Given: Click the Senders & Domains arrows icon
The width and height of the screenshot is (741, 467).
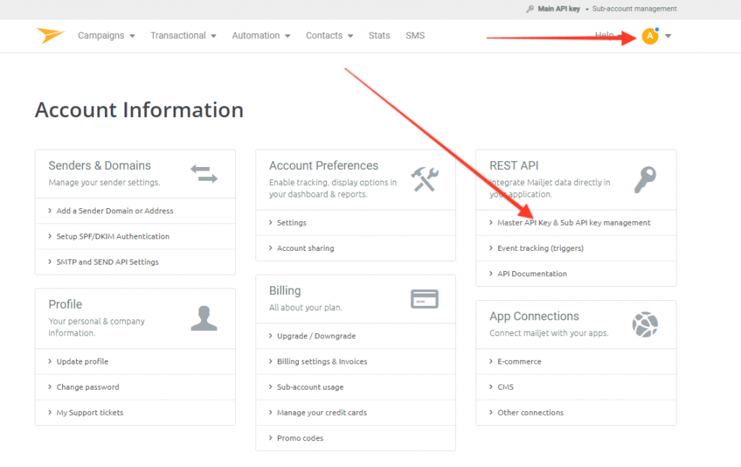Looking at the screenshot, I should click(204, 173).
